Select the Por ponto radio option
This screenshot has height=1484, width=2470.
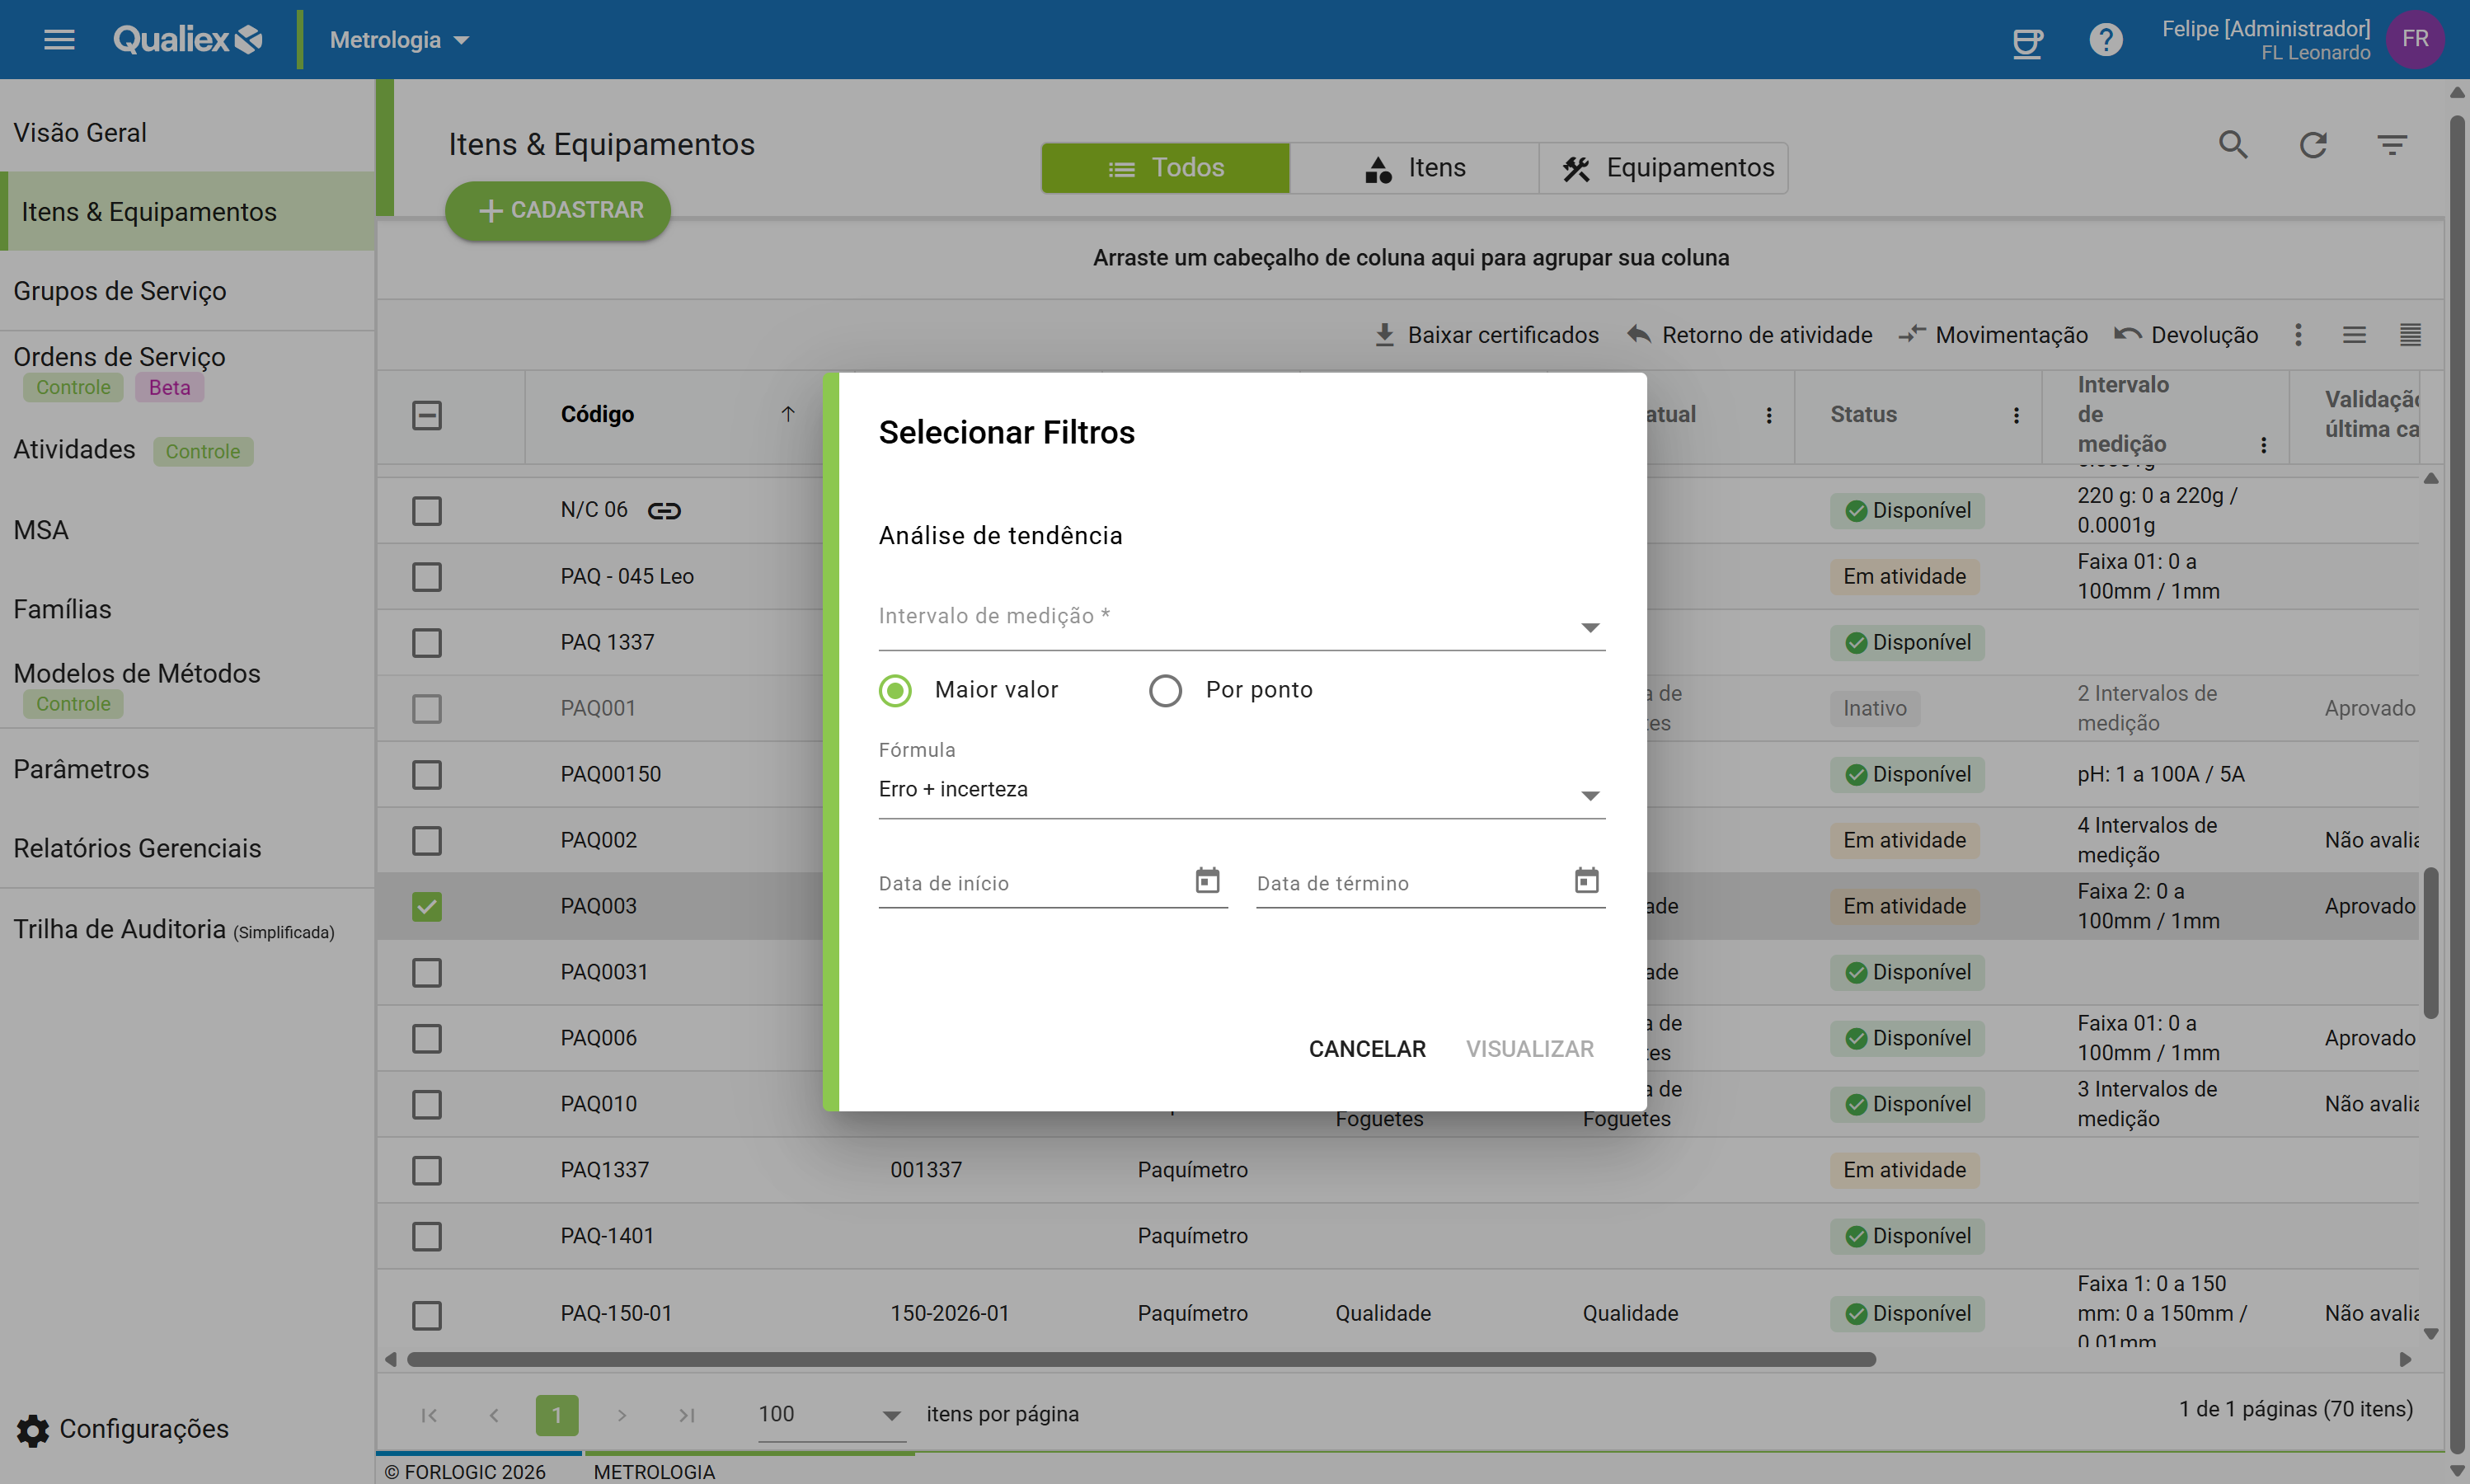click(x=1165, y=690)
